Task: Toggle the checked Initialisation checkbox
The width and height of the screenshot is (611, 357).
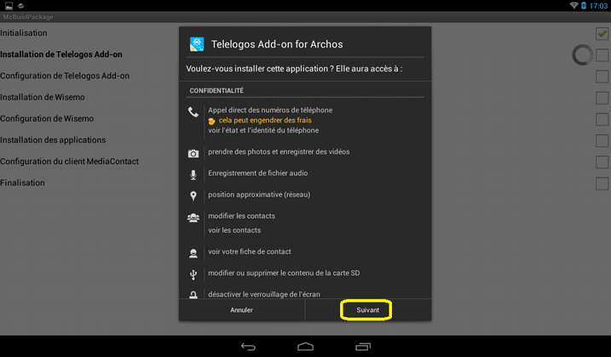Action: 602,34
